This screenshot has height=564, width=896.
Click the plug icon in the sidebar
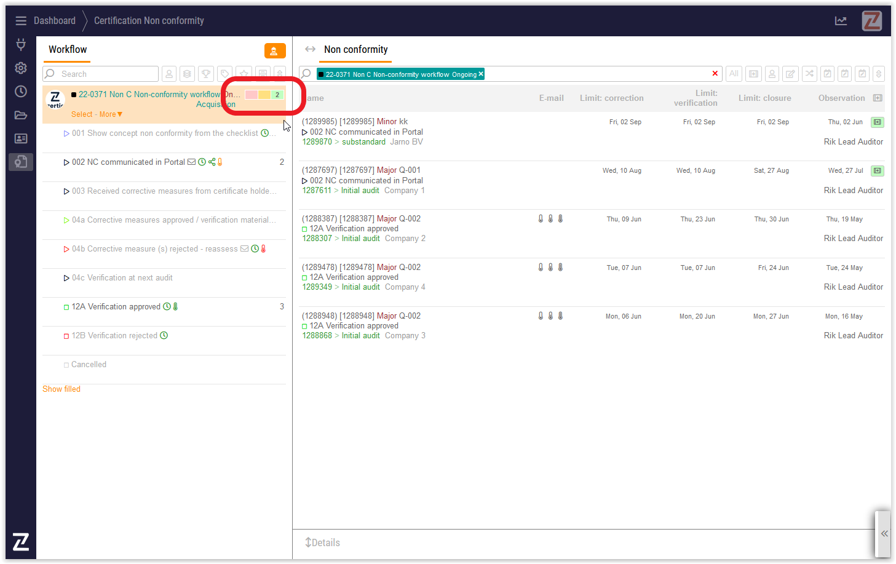tap(21, 44)
